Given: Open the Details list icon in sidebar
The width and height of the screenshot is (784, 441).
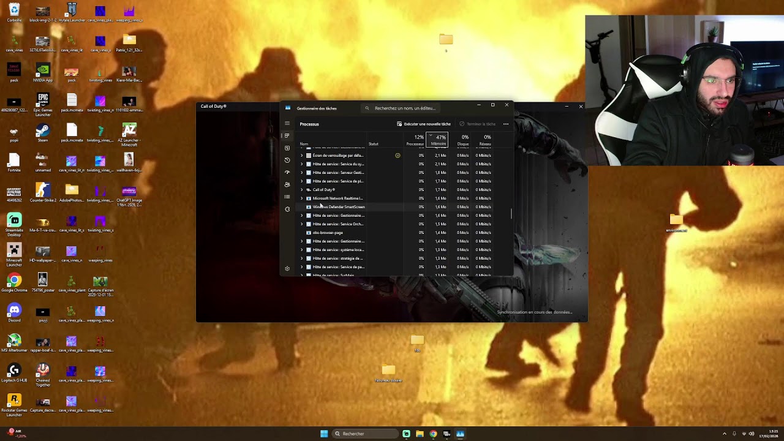Looking at the screenshot, I should click(x=287, y=197).
